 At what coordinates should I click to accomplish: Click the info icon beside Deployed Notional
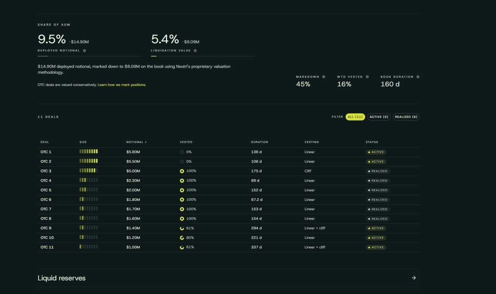point(84,51)
